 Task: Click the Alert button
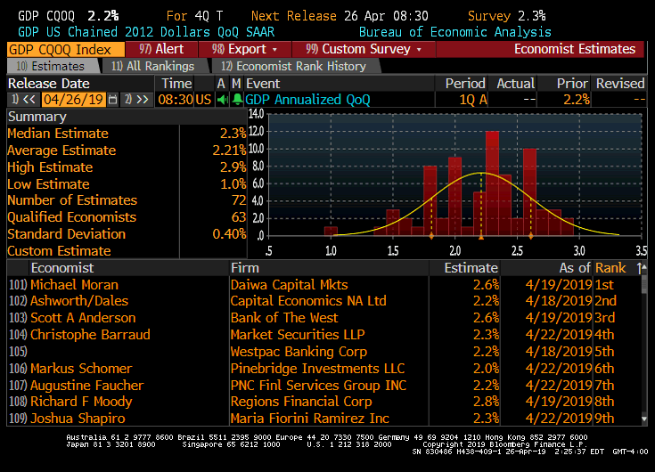161,49
